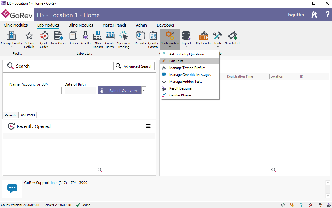Click the Create Batch icon

(110, 35)
